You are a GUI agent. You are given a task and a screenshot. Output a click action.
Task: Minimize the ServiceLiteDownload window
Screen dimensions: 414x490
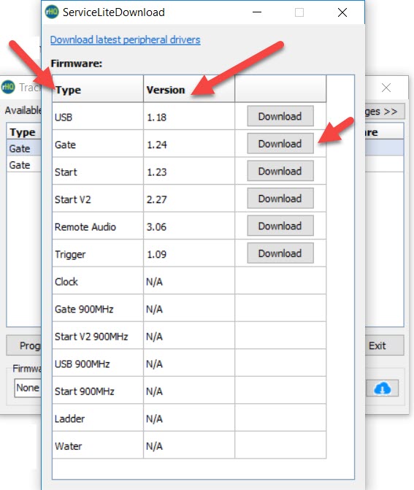257,12
